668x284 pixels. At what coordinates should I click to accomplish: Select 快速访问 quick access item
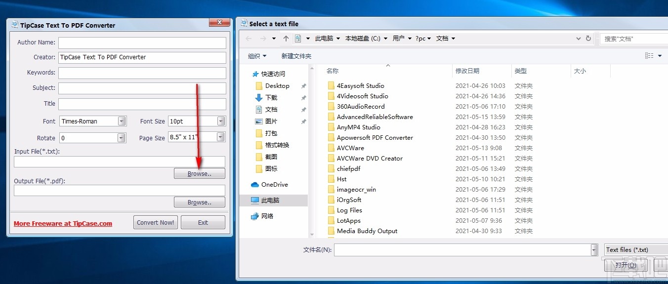click(269, 74)
